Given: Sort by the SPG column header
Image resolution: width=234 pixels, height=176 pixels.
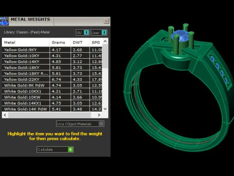Looking at the screenshot, I should tap(96, 43).
